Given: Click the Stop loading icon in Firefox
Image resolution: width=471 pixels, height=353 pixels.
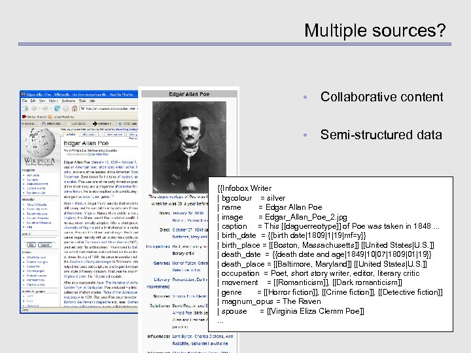Looking at the screenshot, I should tap(66, 109).
